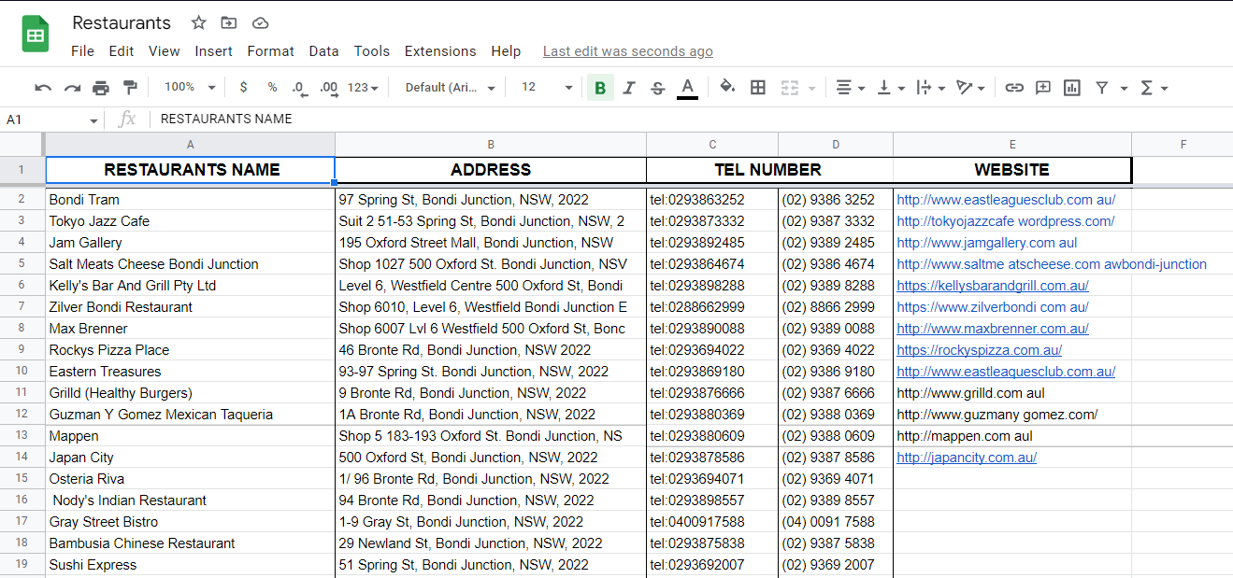The image size is (1233, 578).
Task: Open horizontal align dropdown
Action: (x=850, y=88)
